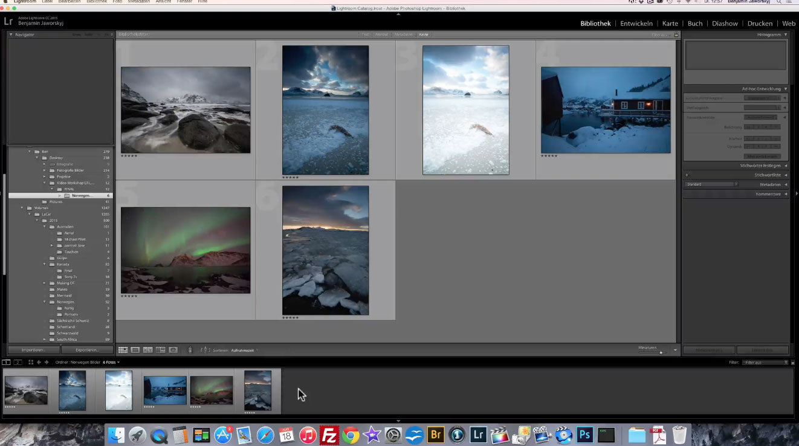This screenshot has height=446, width=799.
Task: Open Photoshop from the Dock
Action: [584, 435]
